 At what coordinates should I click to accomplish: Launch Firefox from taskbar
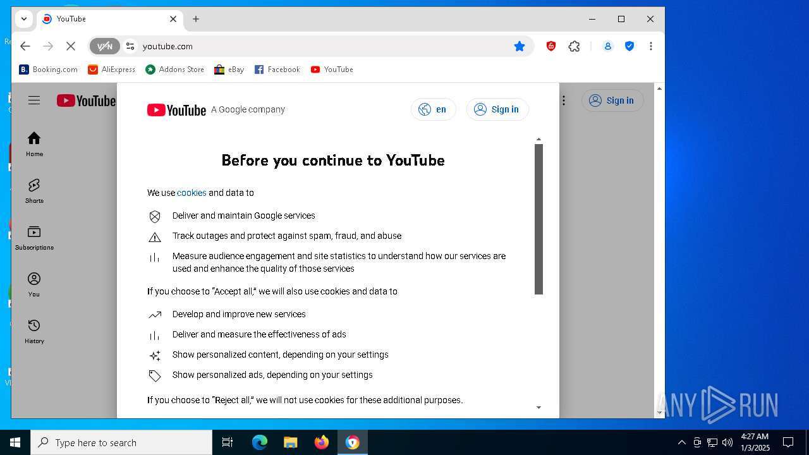[x=322, y=442]
